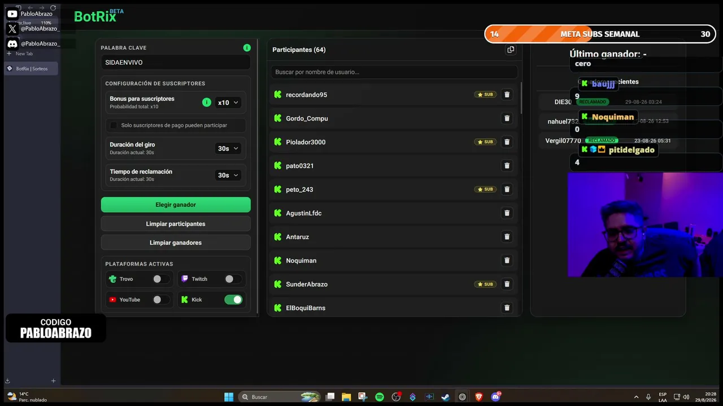The height and width of the screenshot is (406, 723).
Task: Click the CODIGO PABLOABRAZO overlay text
Action: point(56,328)
